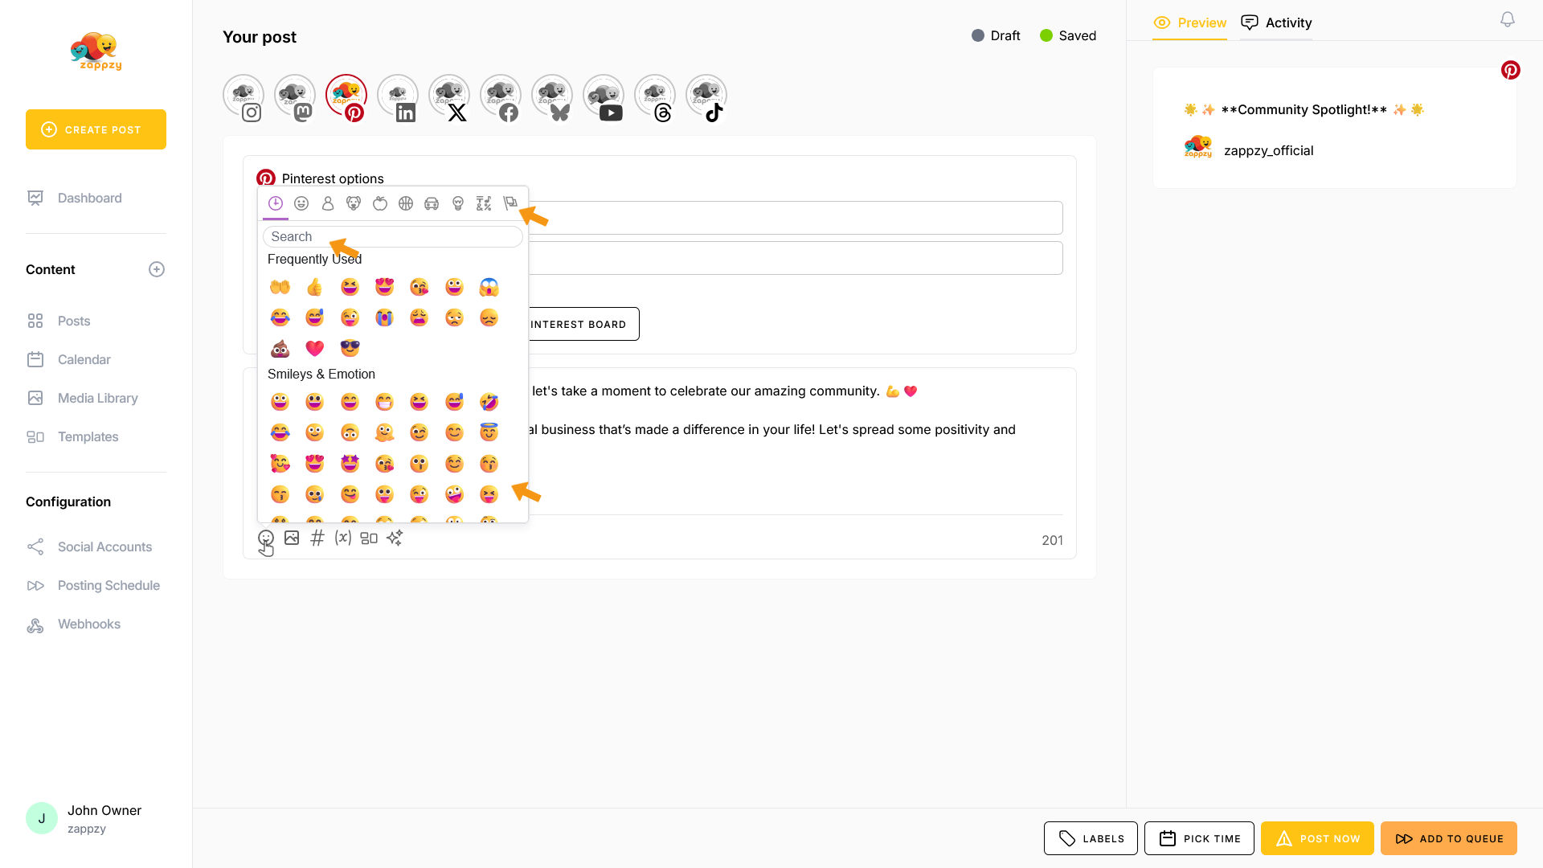1543x868 pixels.
Task: Select the Animals & Nature emoji category
Action: tap(354, 203)
